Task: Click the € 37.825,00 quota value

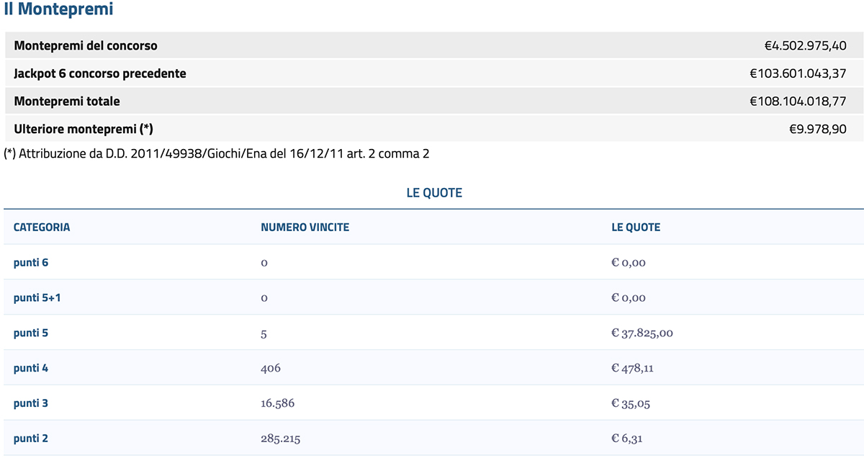Action: click(642, 333)
